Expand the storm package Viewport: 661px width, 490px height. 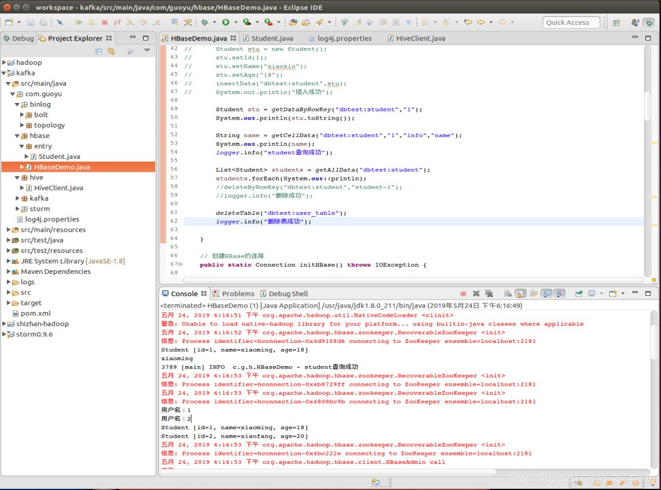pyautogui.click(x=18, y=209)
